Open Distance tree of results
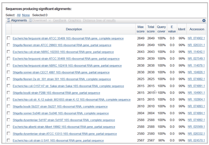 pos(99,20)
